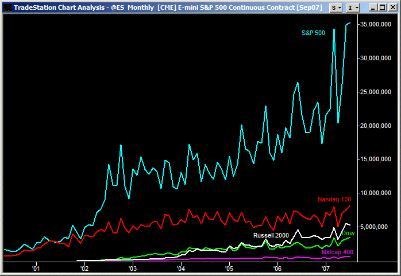Click the '07 date axis label
401x276 pixels.
[x=326, y=269]
